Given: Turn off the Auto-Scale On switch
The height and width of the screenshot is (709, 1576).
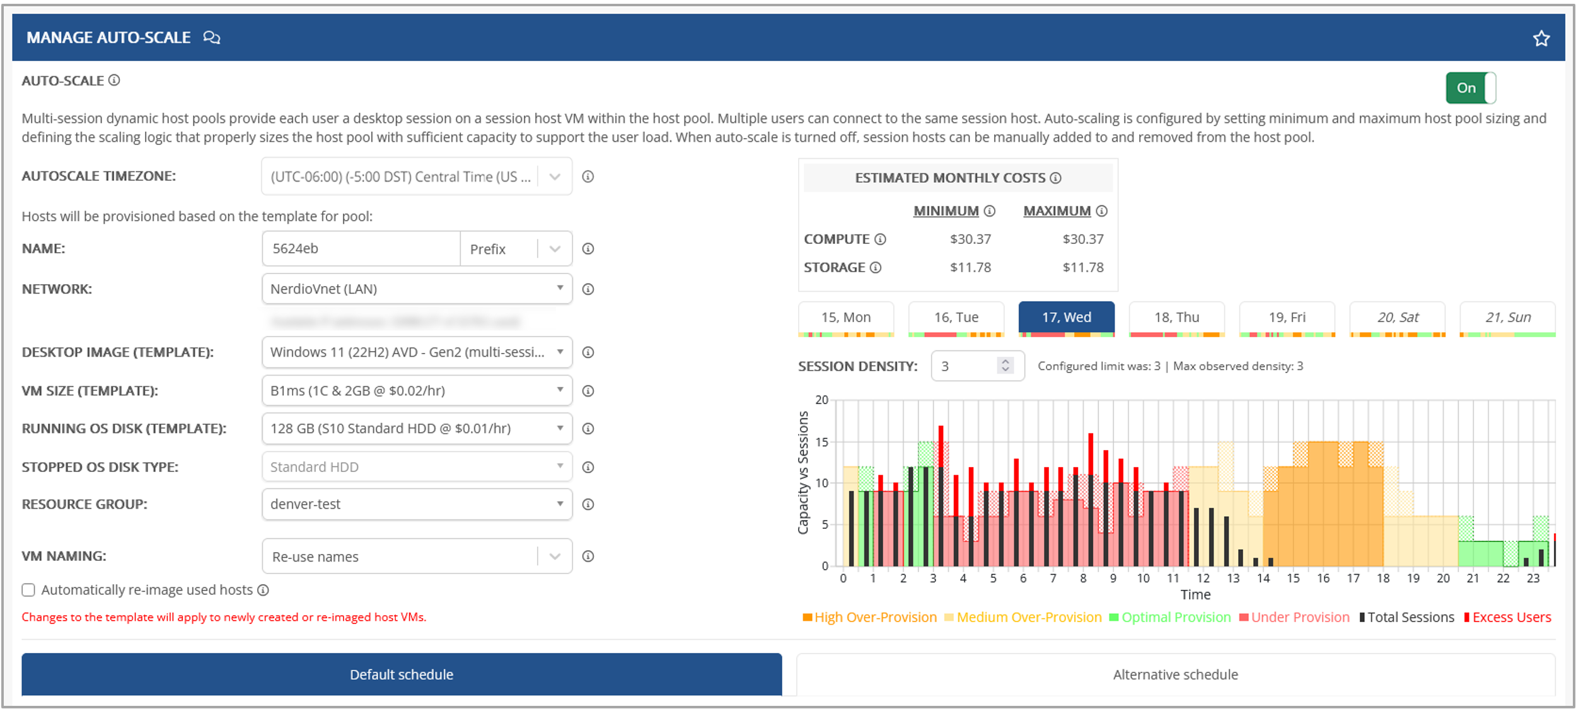Looking at the screenshot, I should tap(1470, 88).
